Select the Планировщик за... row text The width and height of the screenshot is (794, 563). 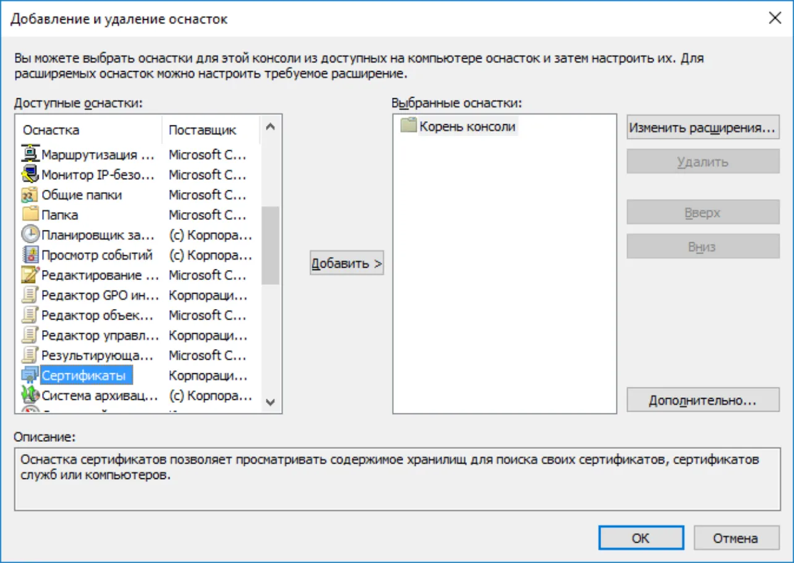(97, 235)
